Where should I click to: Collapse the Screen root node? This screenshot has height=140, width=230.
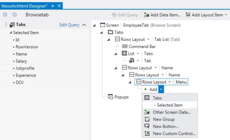(94, 25)
